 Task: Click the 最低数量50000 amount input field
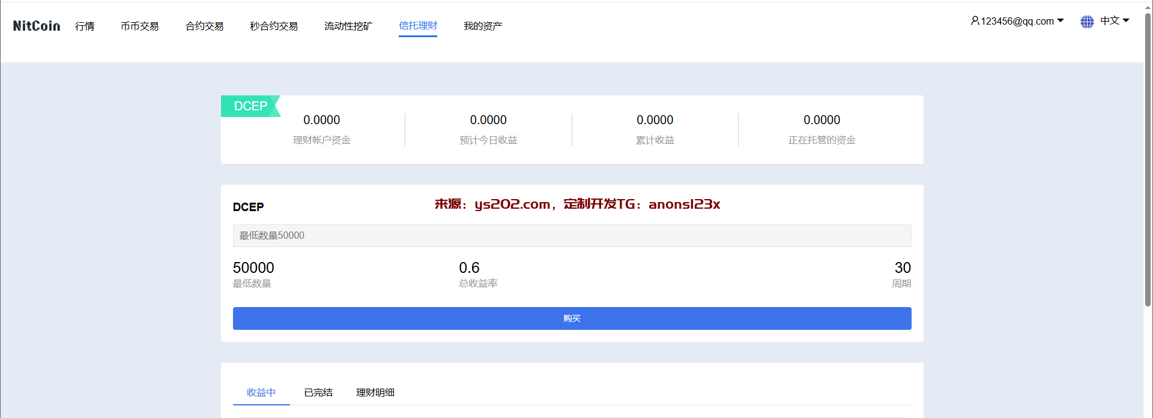(x=572, y=236)
